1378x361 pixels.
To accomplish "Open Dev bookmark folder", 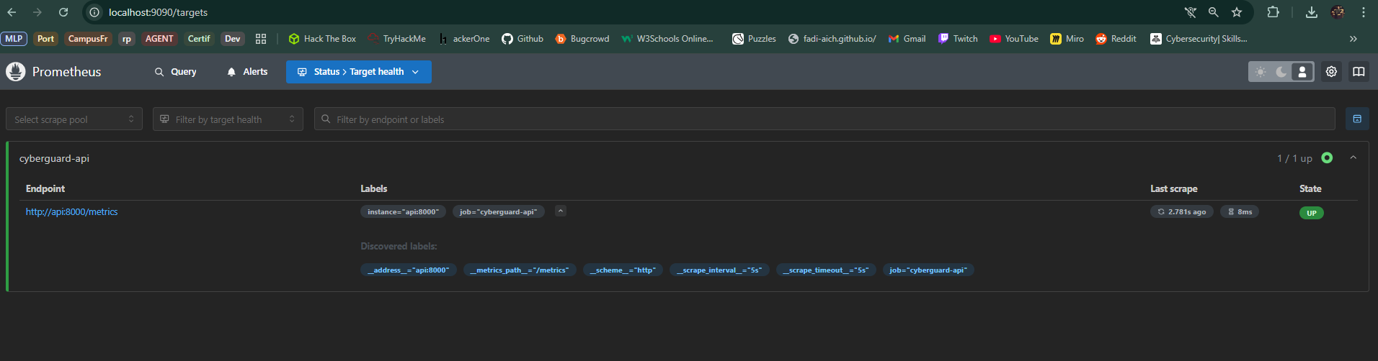I will [x=232, y=39].
